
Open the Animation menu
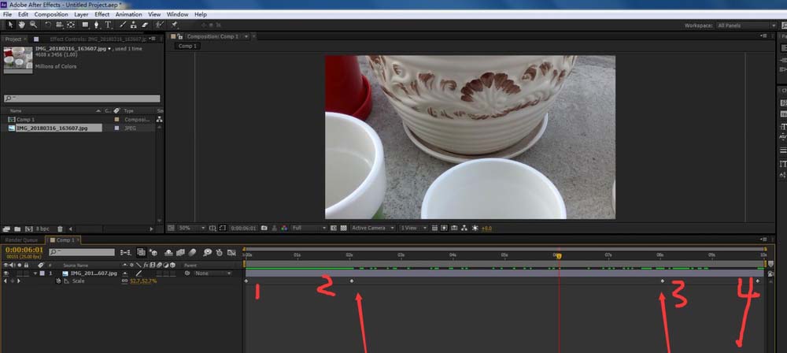(x=128, y=14)
